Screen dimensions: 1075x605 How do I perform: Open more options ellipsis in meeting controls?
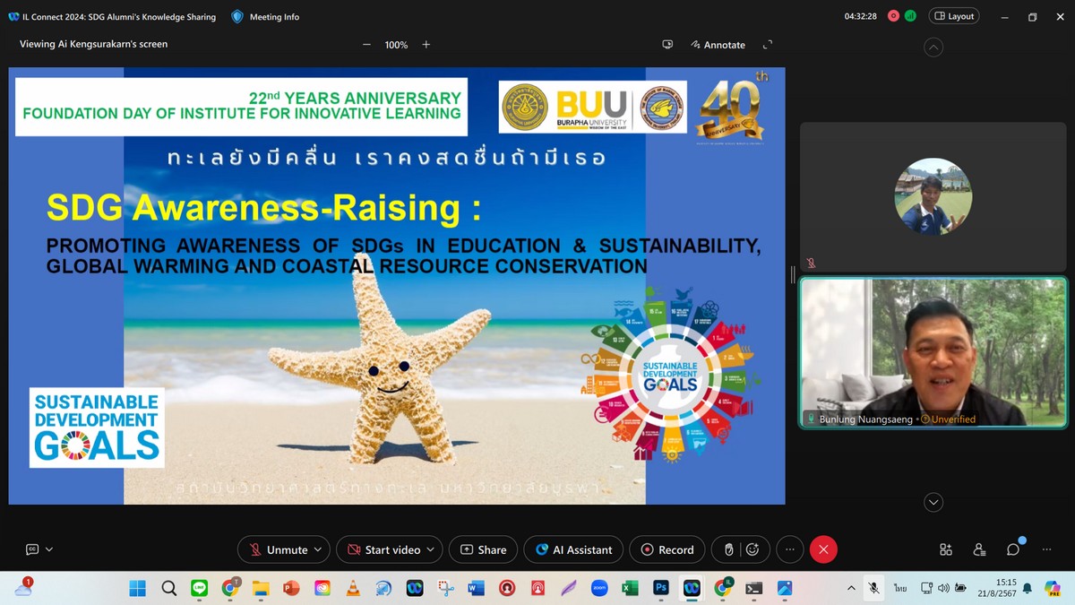click(x=789, y=549)
